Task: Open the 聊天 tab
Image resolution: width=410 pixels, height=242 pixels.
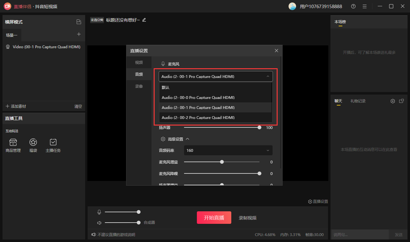Action: coord(338,101)
